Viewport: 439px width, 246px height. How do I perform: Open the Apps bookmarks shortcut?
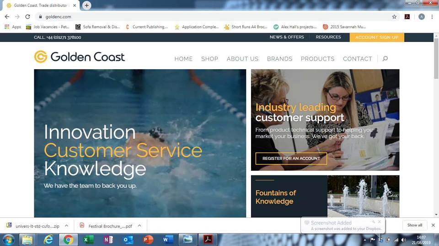point(13,27)
